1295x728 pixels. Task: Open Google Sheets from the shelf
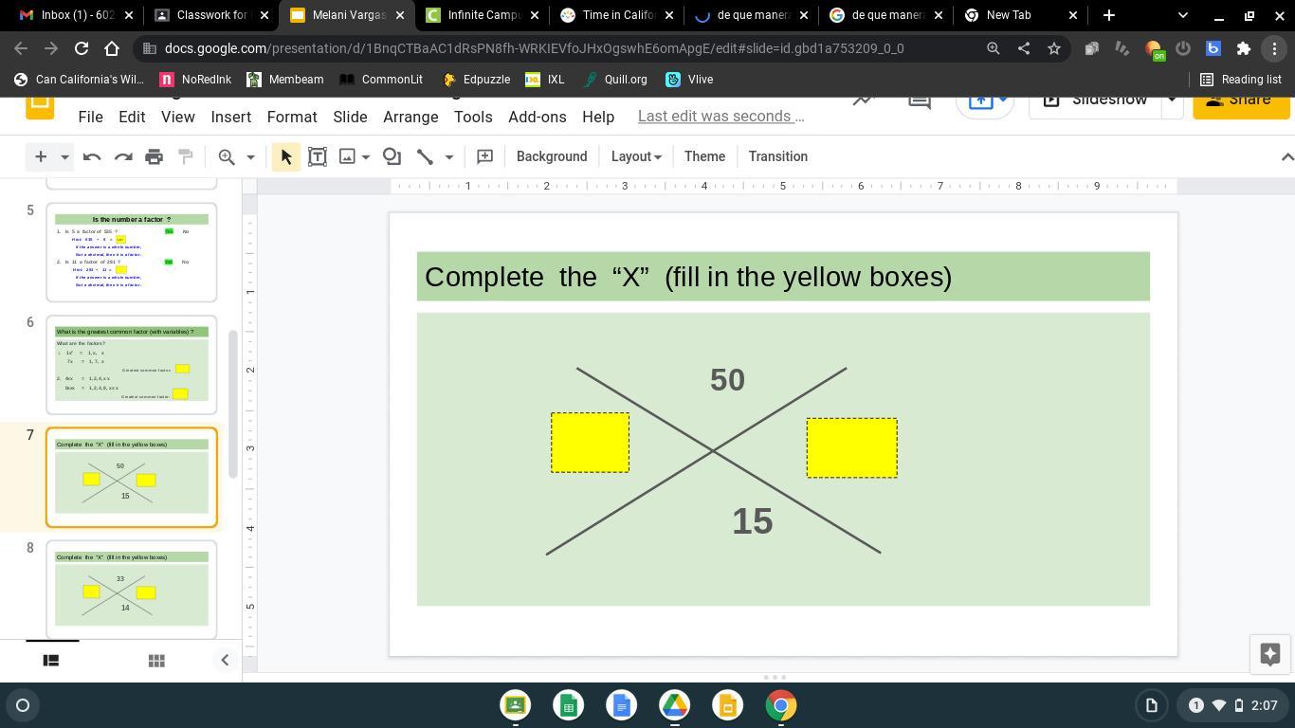click(x=569, y=705)
